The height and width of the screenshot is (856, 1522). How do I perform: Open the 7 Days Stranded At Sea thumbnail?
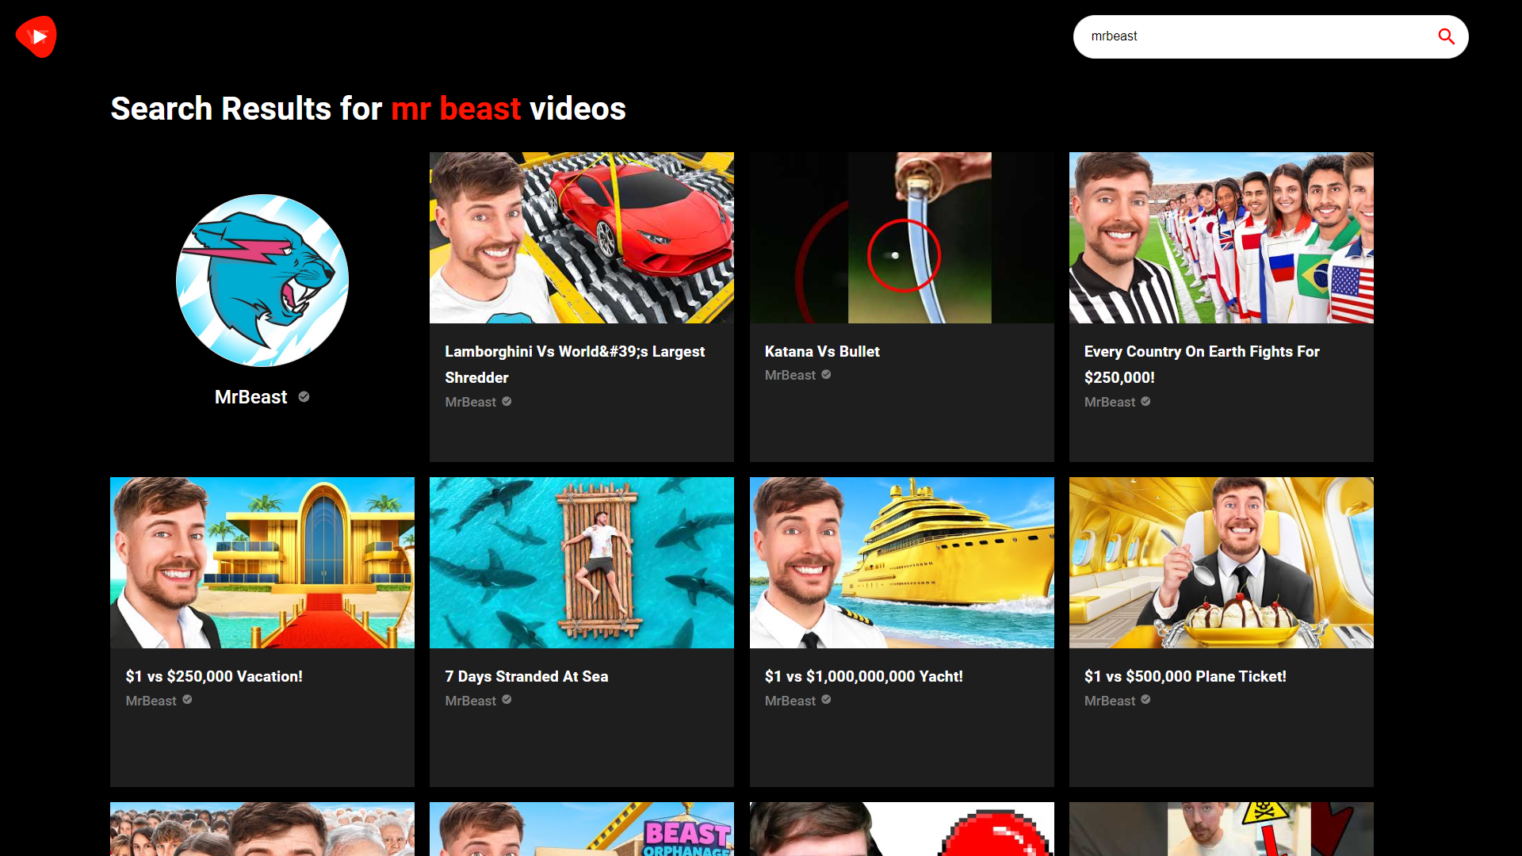tap(581, 563)
